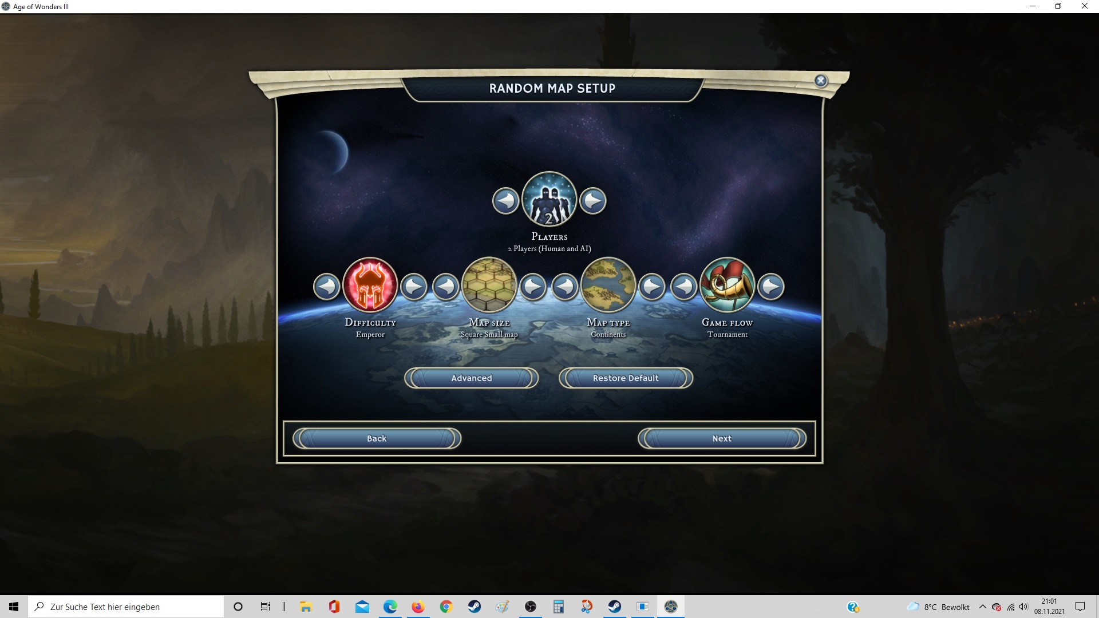Image resolution: width=1099 pixels, height=618 pixels.
Task: Open the Windows Start menu
Action: click(14, 607)
